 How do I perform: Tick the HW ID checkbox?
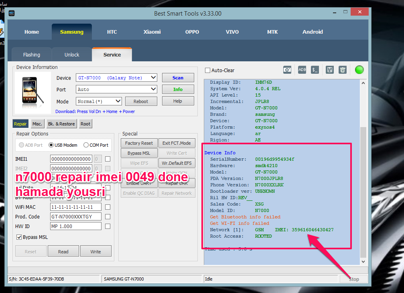108,226
